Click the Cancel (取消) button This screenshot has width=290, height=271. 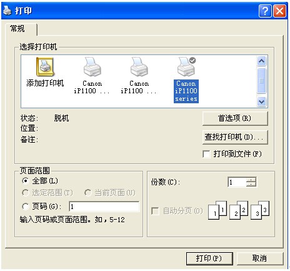tap(260, 258)
